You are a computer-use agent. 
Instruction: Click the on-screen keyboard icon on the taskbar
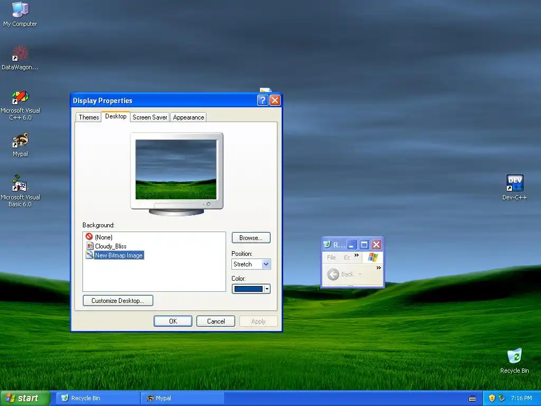pyautogui.click(x=472, y=399)
